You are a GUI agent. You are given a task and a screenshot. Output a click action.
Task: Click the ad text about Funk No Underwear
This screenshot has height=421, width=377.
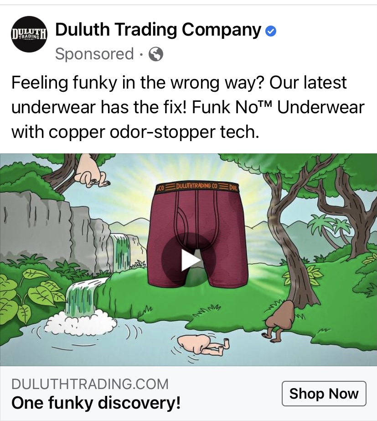[x=188, y=107]
